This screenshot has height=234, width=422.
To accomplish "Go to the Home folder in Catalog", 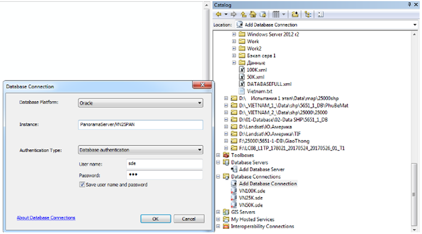I will (252, 14).
